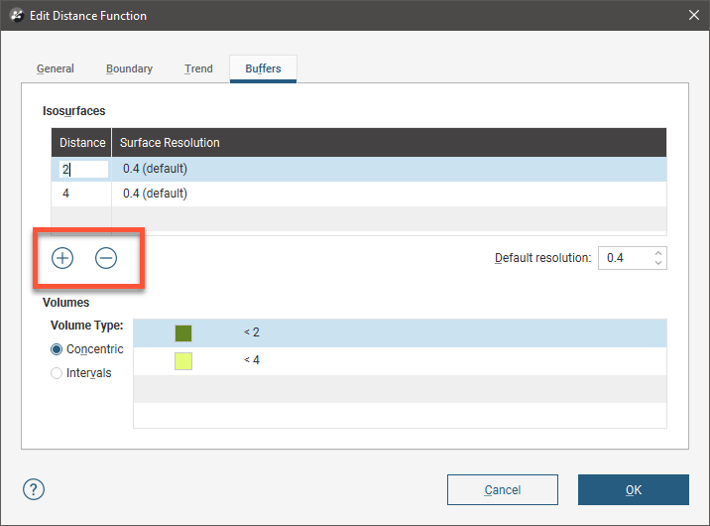Select the Buffers tab
Image resolution: width=710 pixels, height=526 pixels.
(x=263, y=68)
